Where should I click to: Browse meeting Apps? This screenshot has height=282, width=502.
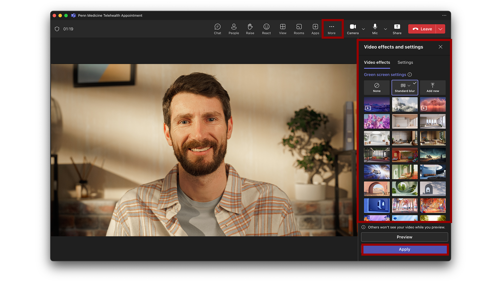tap(315, 29)
